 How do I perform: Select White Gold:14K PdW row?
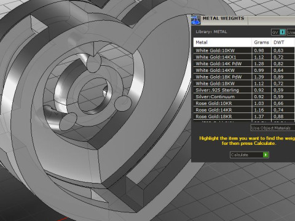(244, 64)
